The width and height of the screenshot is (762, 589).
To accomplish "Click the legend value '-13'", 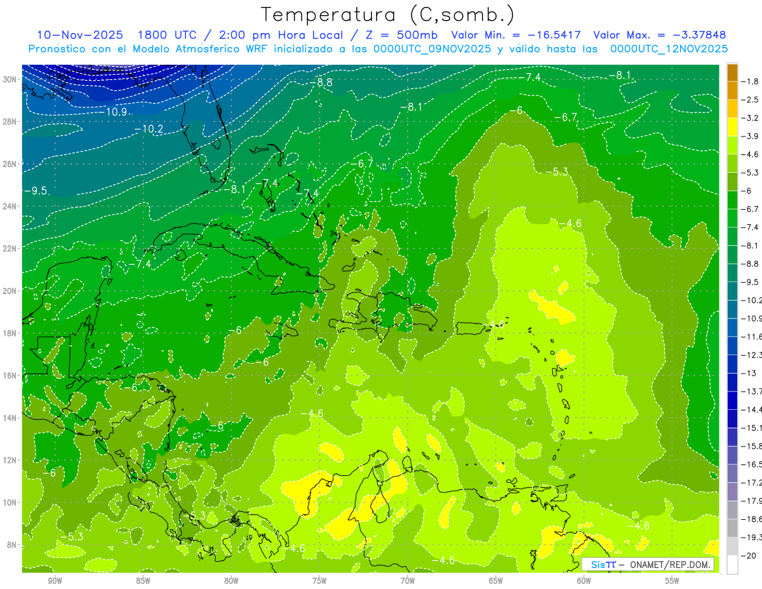I will coord(749,373).
